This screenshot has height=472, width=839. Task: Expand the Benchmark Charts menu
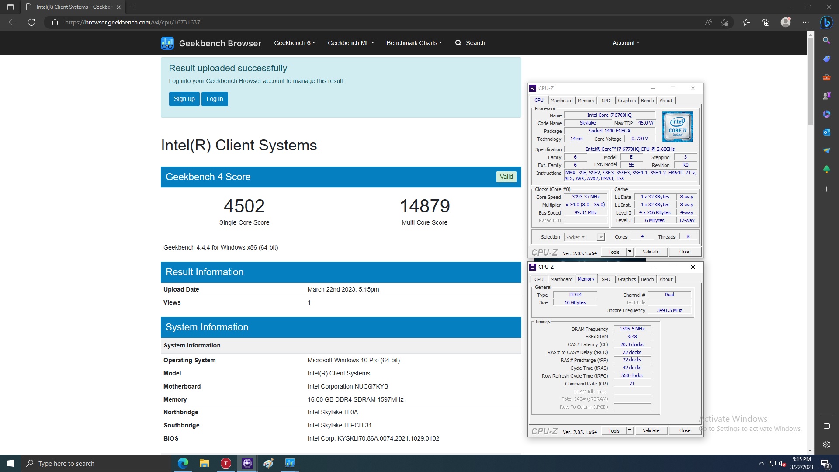pos(414,43)
